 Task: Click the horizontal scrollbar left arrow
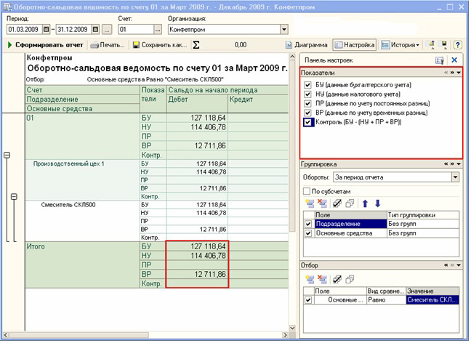pyautogui.click(x=5, y=335)
